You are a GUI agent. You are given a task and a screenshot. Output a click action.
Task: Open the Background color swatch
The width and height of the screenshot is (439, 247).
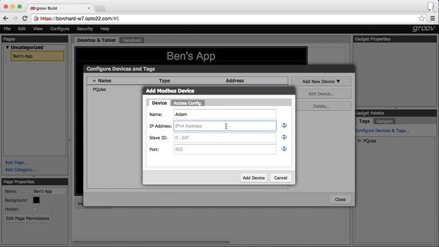point(36,200)
